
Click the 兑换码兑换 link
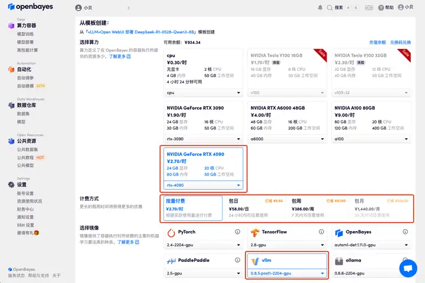pyautogui.click(x=400, y=43)
